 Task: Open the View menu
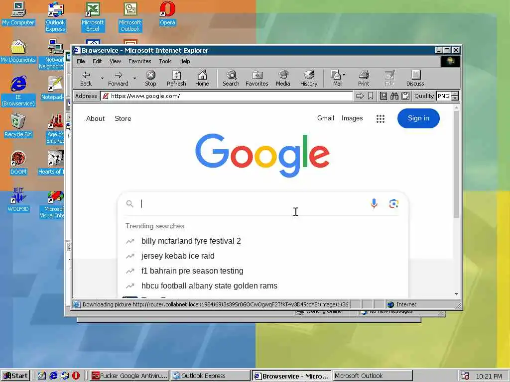coord(115,61)
